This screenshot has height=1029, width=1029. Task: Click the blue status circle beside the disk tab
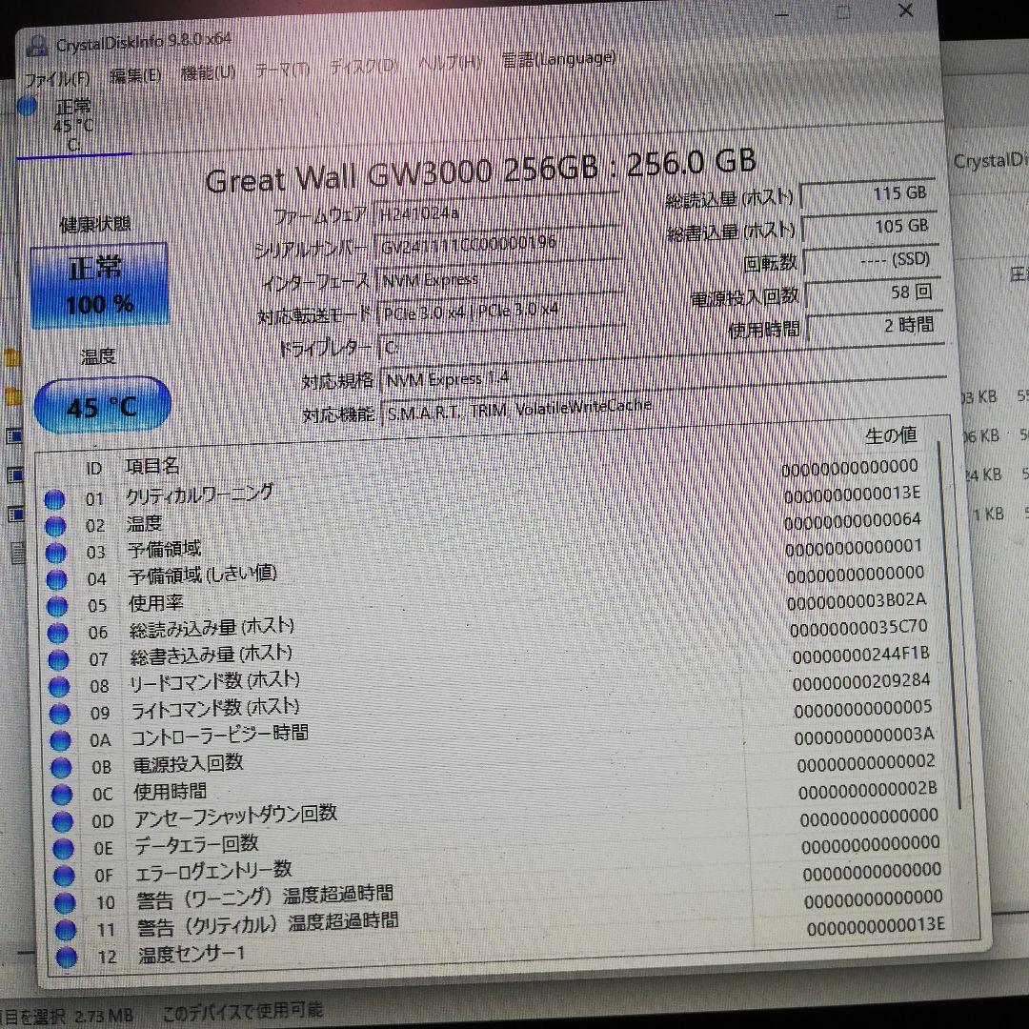(x=27, y=106)
